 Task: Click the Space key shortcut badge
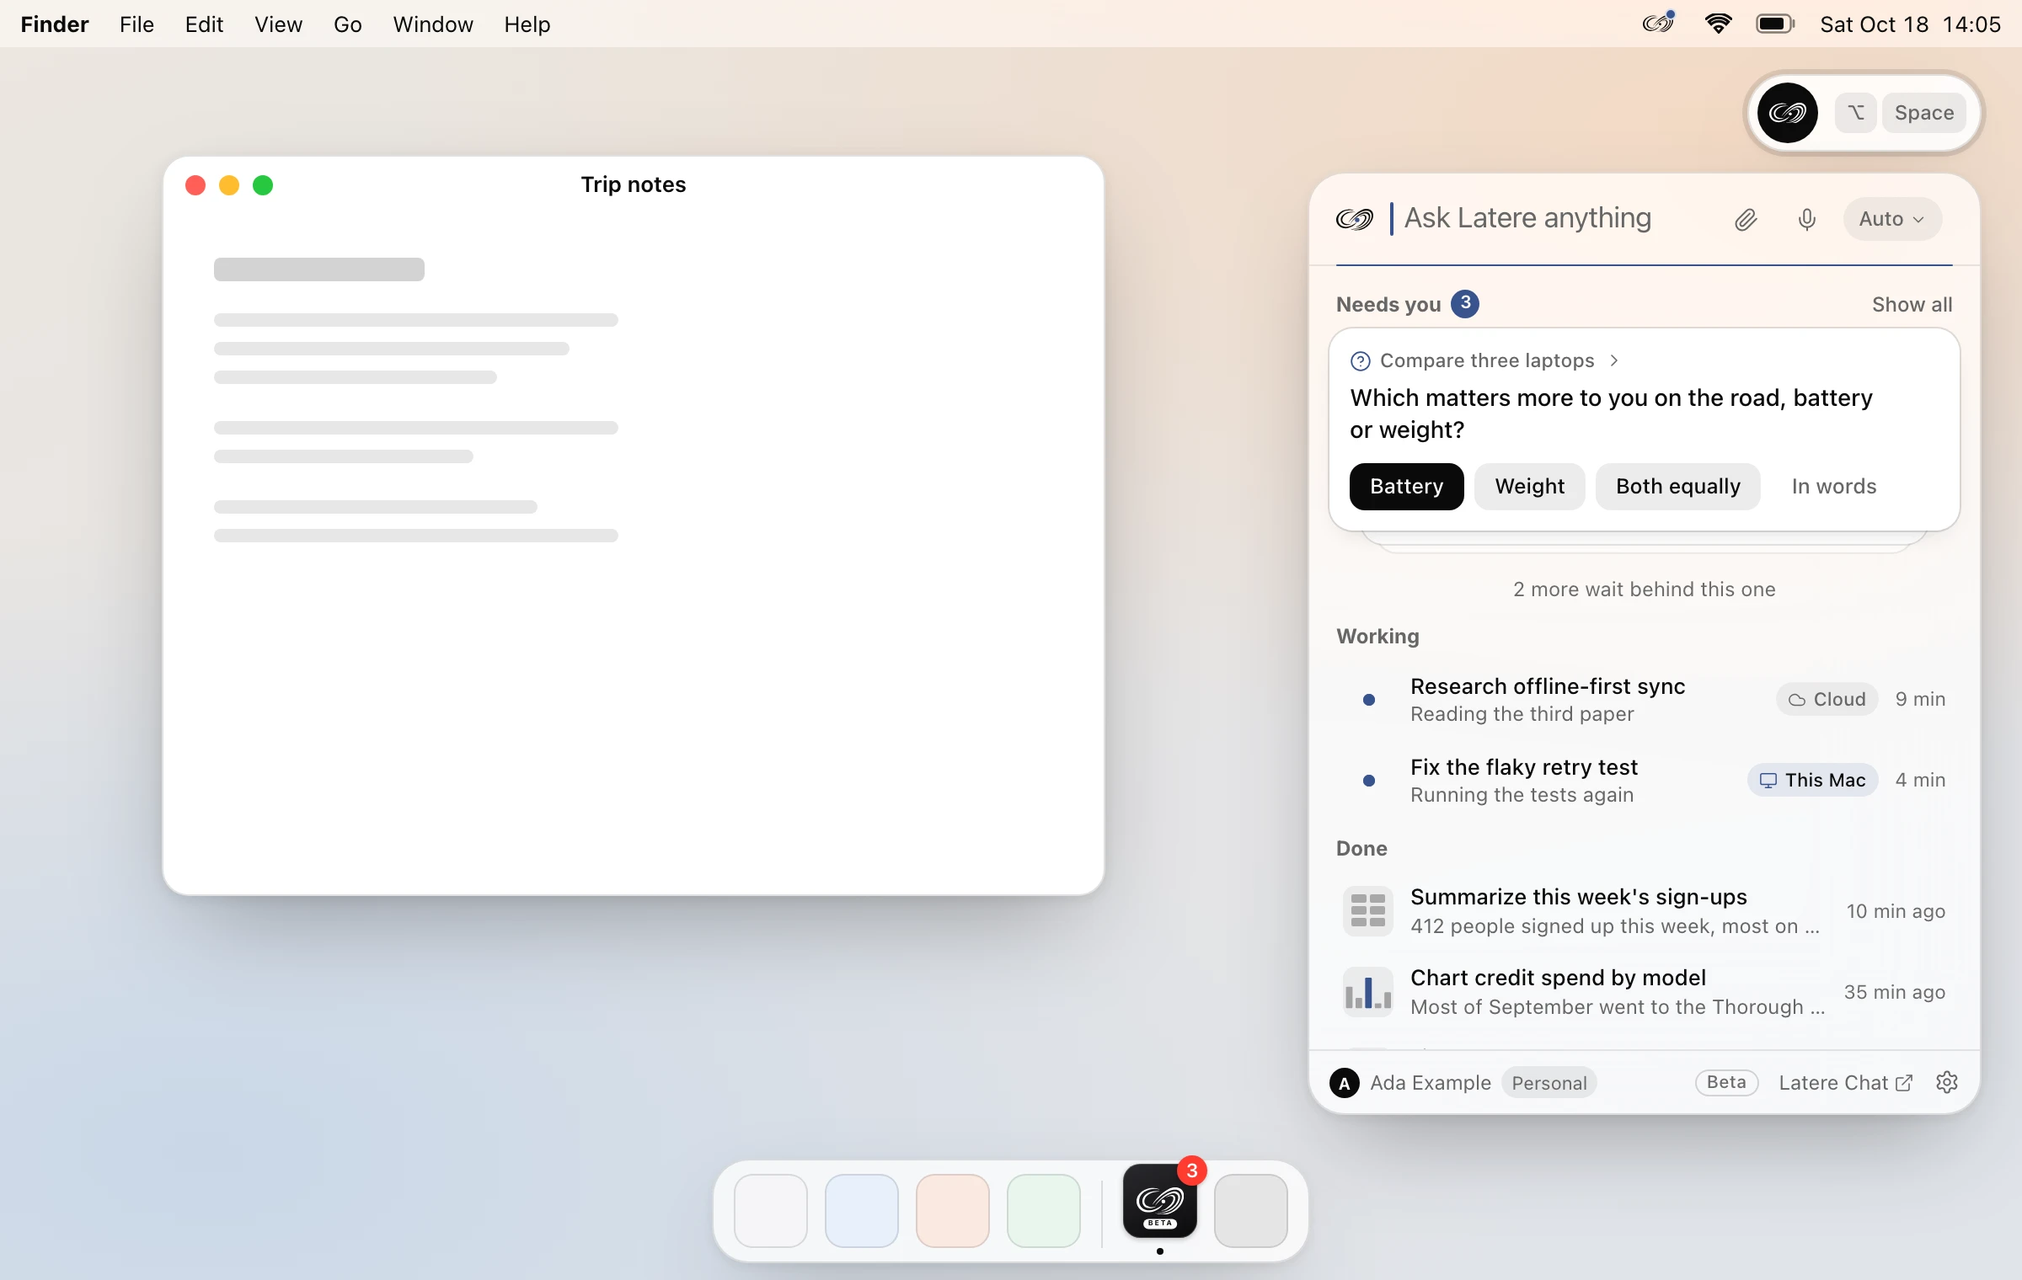click(1923, 113)
